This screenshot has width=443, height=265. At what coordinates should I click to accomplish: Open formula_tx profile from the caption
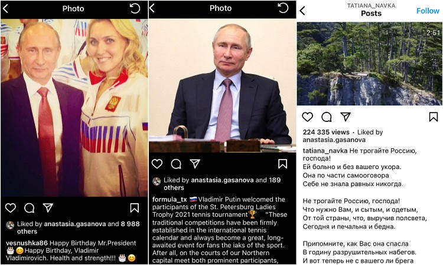click(x=170, y=200)
